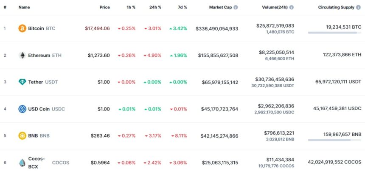Click Bitcoin's circulating supply progress bar
This screenshot has width=365, height=174.
[x=334, y=33]
